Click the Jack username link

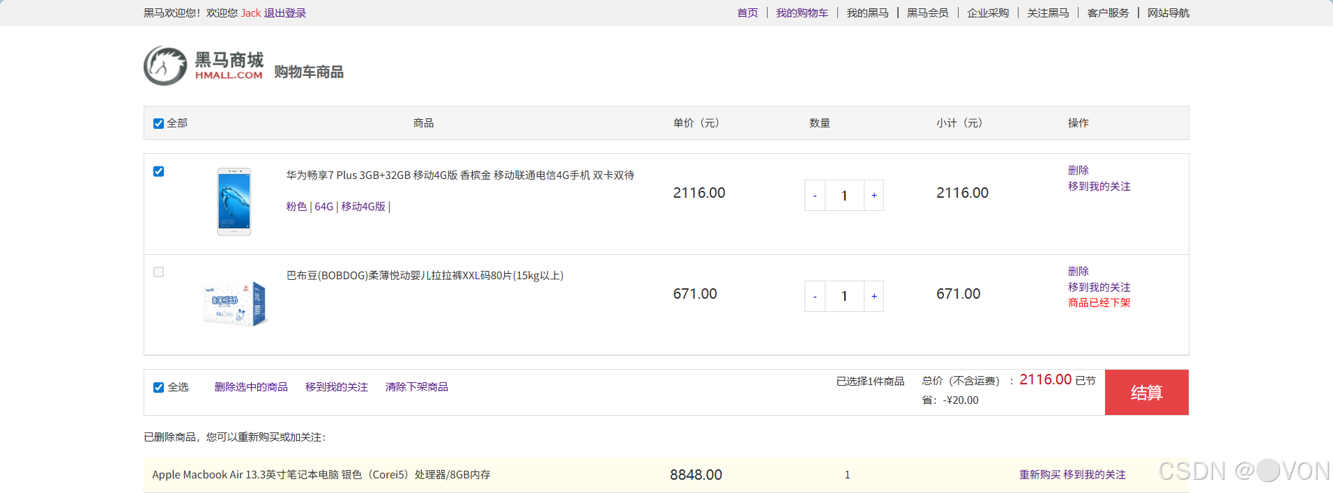tap(251, 13)
